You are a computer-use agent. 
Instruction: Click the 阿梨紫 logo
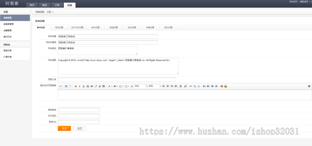12,3
